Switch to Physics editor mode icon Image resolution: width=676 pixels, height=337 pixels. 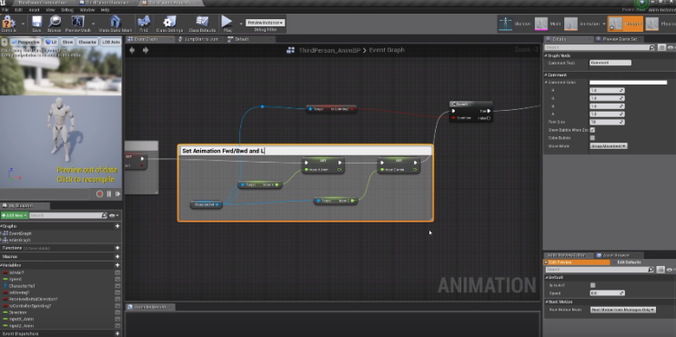[652, 24]
